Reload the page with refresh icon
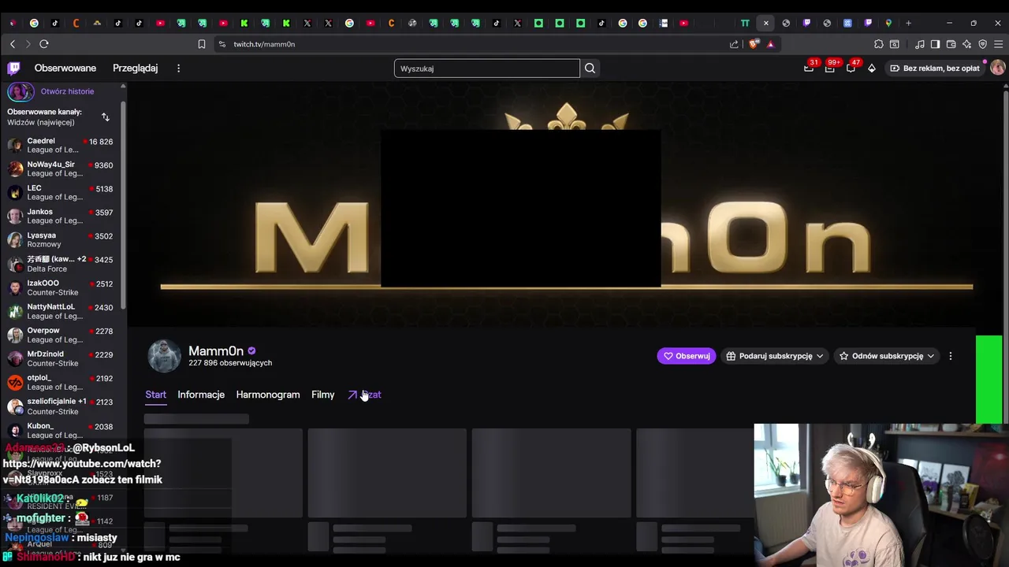 44,44
